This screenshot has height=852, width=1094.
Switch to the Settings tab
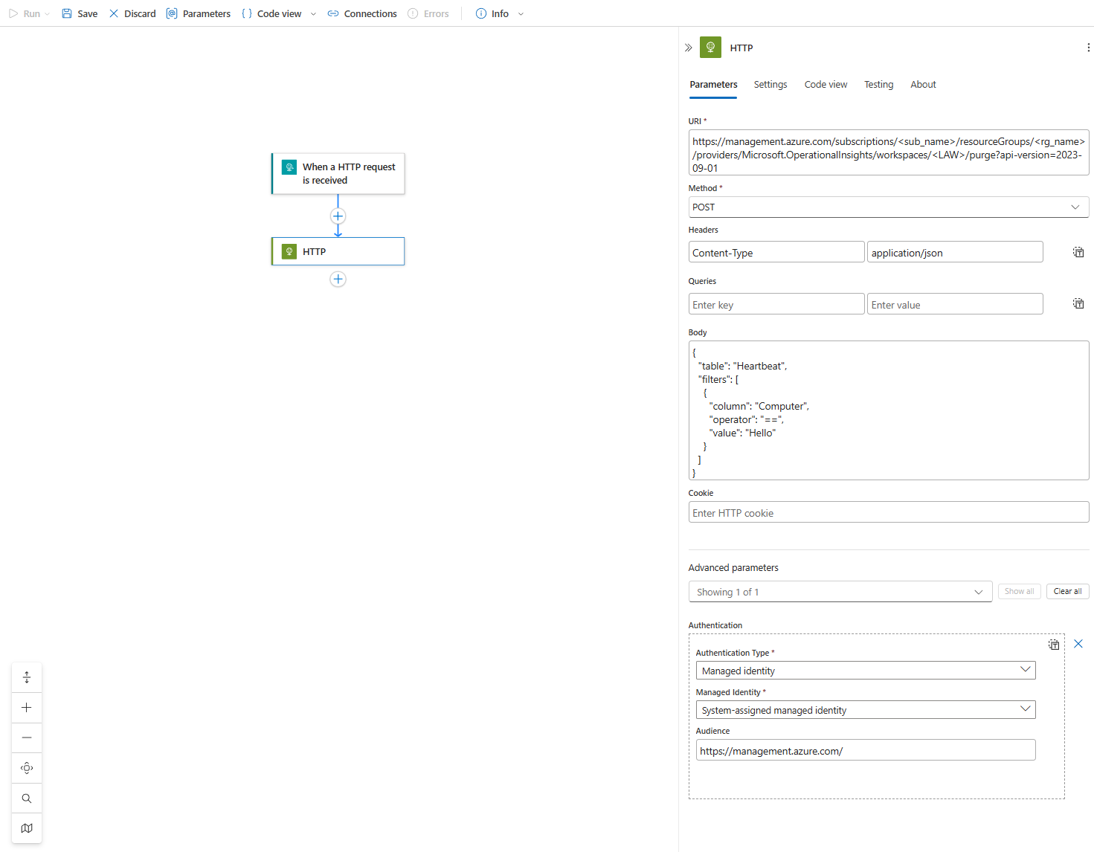(770, 84)
